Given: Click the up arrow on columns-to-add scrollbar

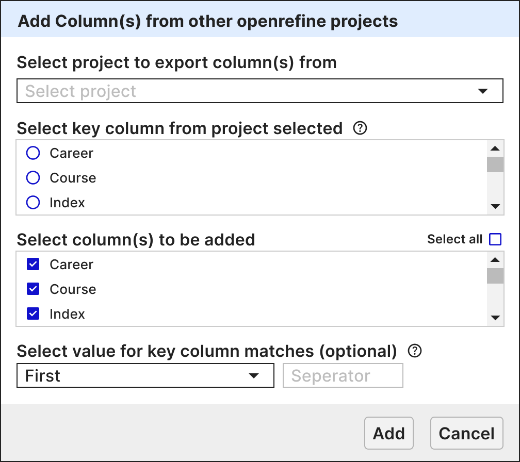Looking at the screenshot, I should point(495,260).
